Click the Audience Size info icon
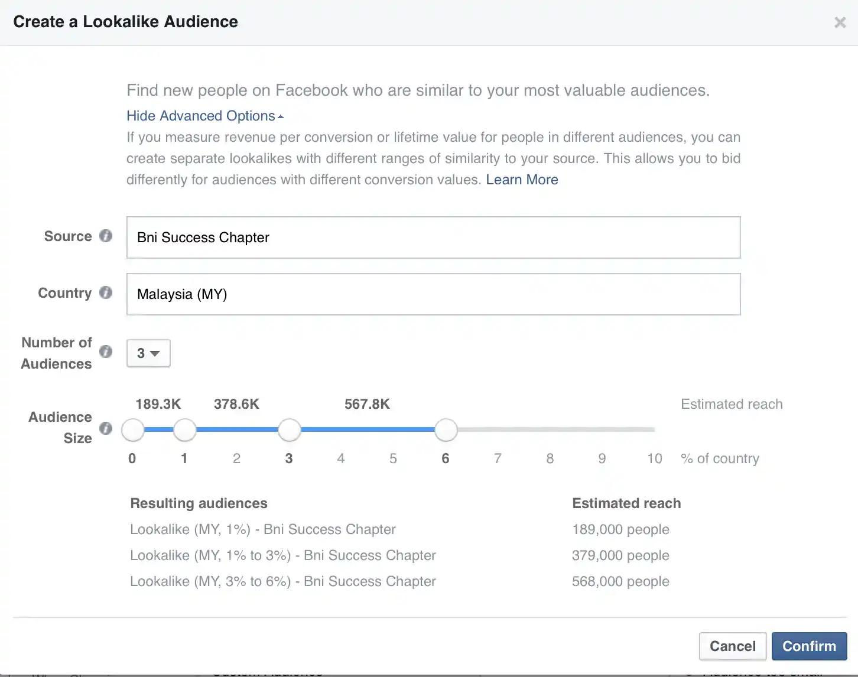The image size is (858, 677). [x=106, y=428]
